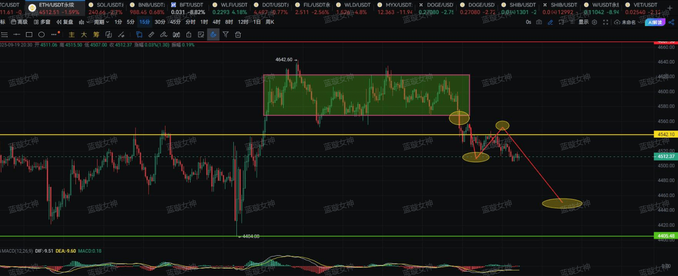Switch to the BNB/USDT tab

tap(147, 8)
